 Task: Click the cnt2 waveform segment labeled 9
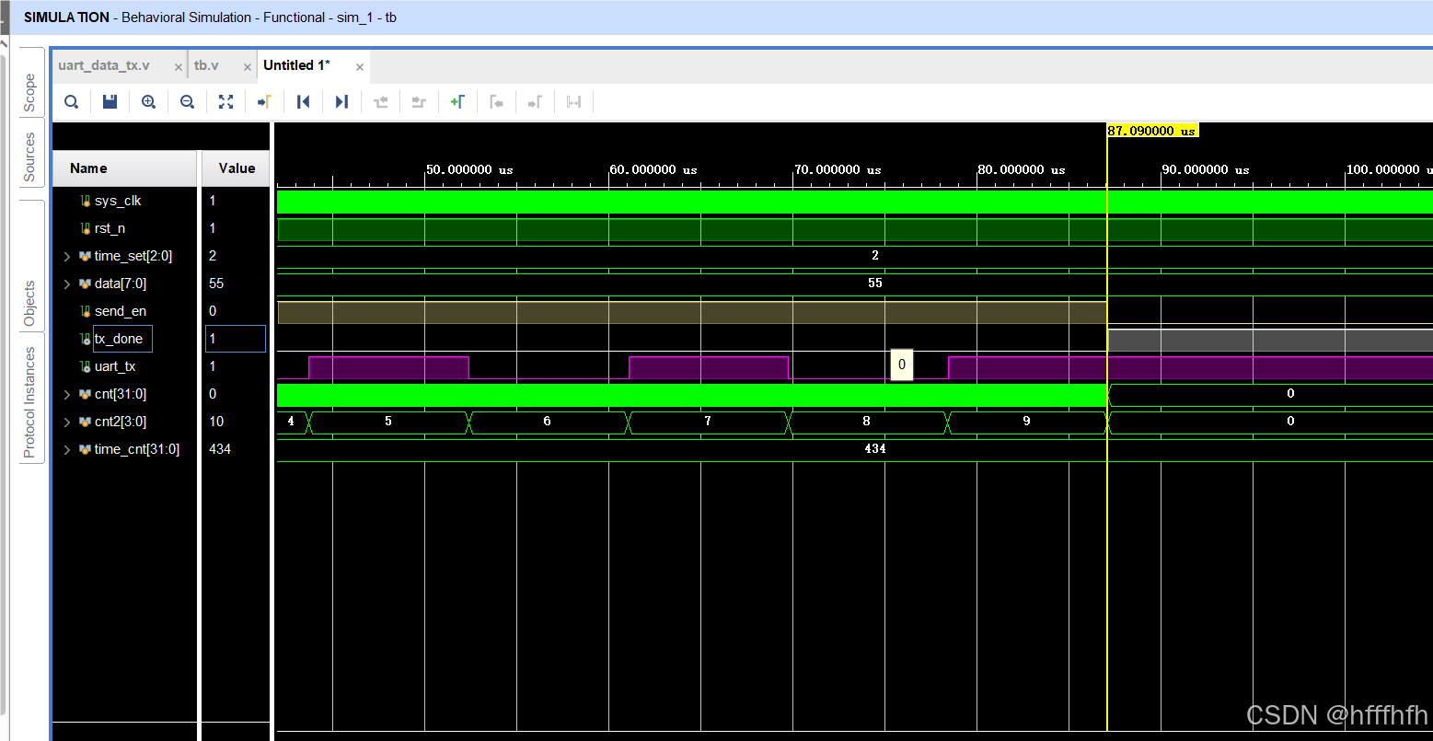[1027, 422]
